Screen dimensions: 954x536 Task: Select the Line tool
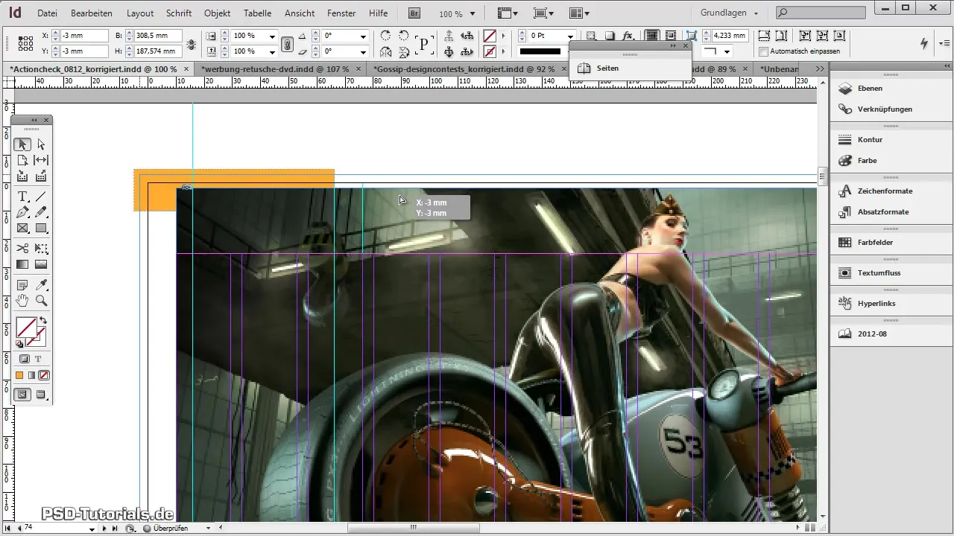tap(41, 197)
